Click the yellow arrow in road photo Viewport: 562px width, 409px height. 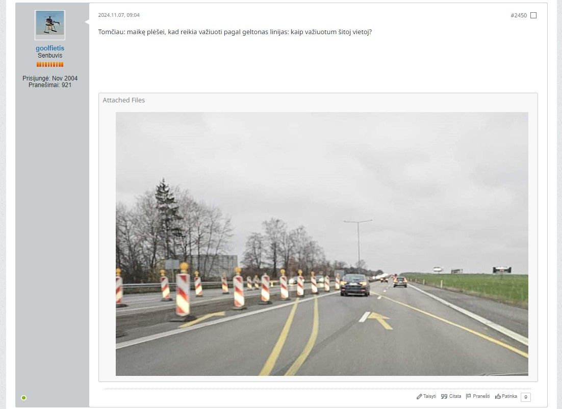tap(380, 320)
